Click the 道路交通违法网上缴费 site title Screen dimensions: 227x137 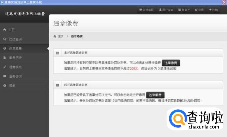[x=25, y=14]
